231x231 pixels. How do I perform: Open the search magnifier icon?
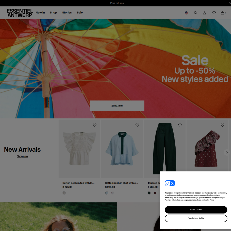pos(195,13)
